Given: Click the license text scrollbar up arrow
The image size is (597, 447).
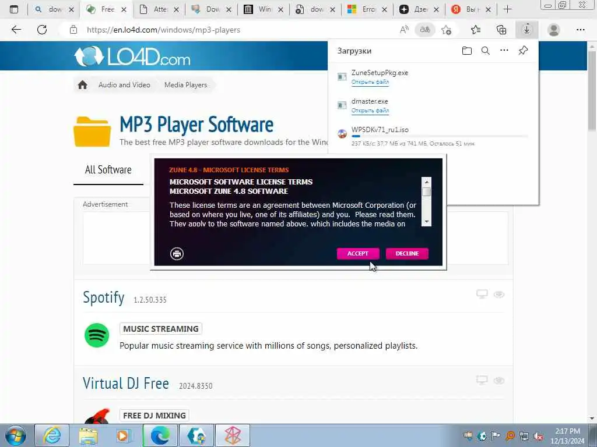Looking at the screenshot, I should point(426,182).
